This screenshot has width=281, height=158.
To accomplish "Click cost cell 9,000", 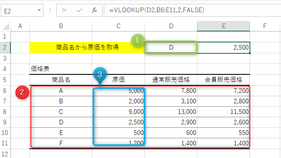I will [x=118, y=112].
